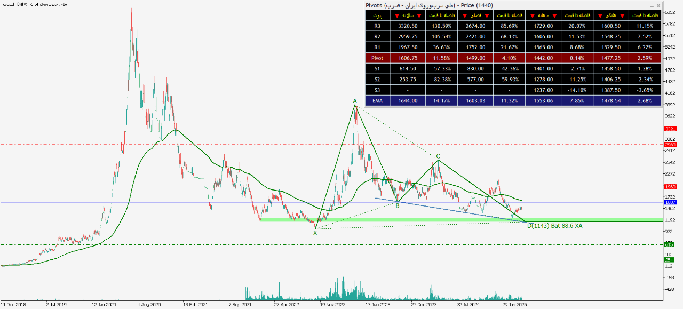Click the right red arrow beside هفتگی header
The image size is (683, 309).
(623, 15)
